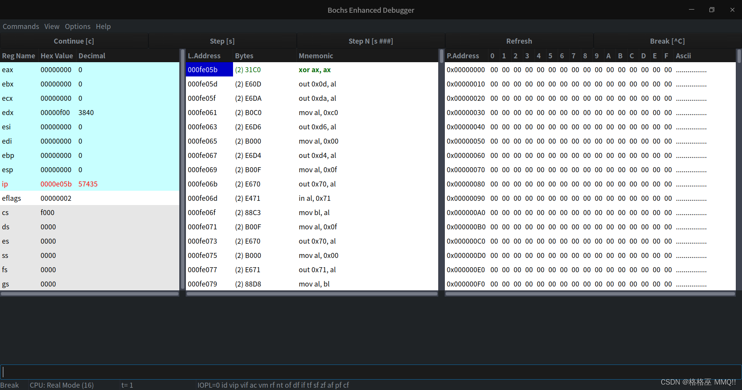The image size is (742, 390).
Task: Click memory address 0x00000080 row
Action: tap(590, 184)
